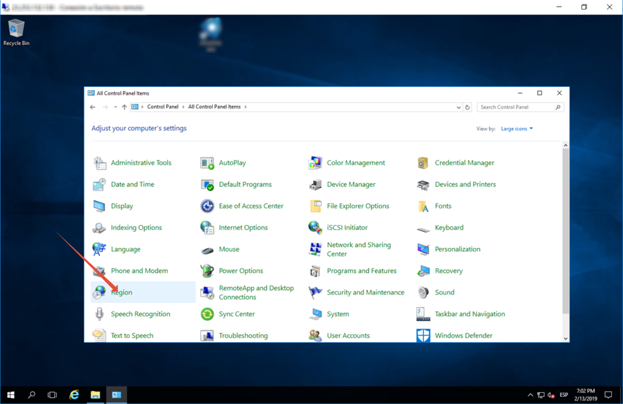Open the Power Options icon

pos(207,271)
